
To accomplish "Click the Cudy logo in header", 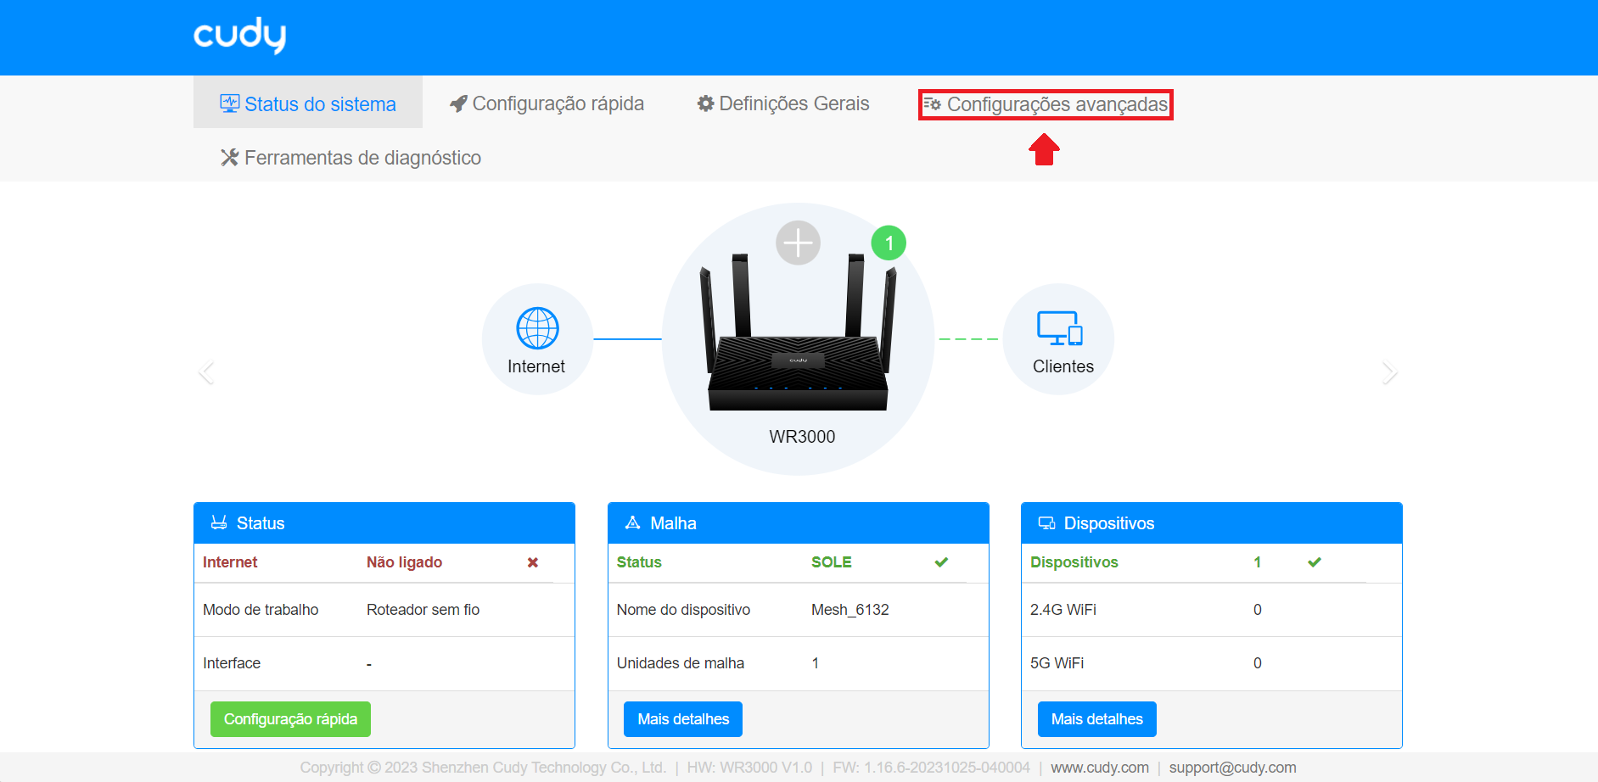I will [x=239, y=36].
